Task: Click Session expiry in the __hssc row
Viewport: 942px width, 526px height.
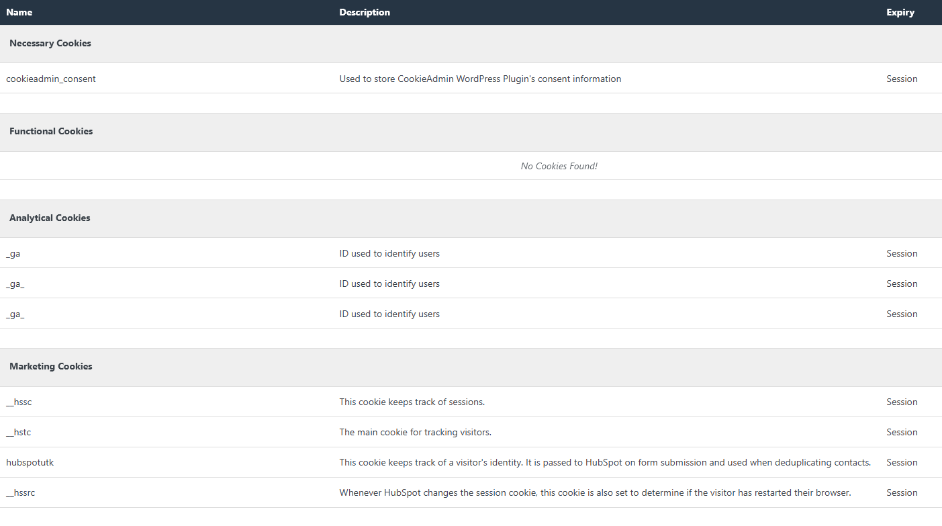Action: tap(902, 402)
